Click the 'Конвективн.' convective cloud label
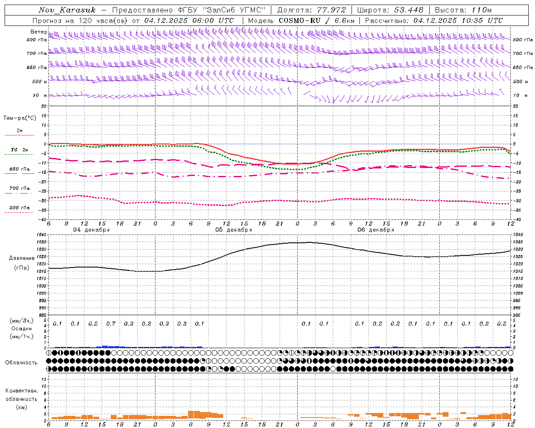Image resolution: width=535 pixels, height=428 pixels. tap(21, 391)
